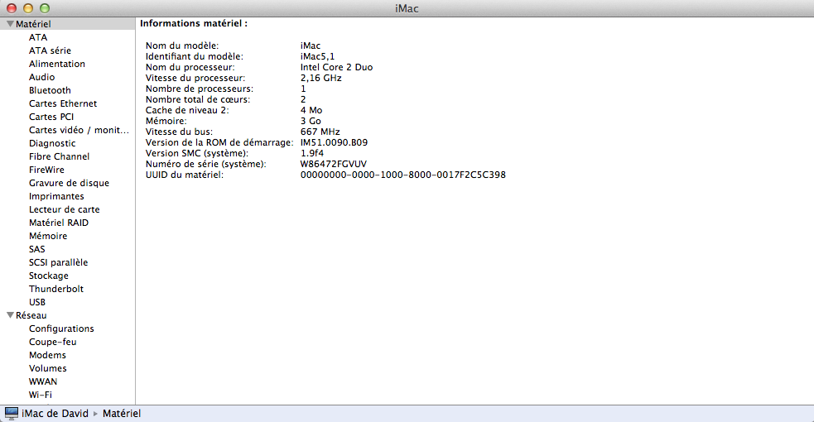Show Mémoire details in sidebar
This screenshot has height=422, width=814.
point(48,236)
